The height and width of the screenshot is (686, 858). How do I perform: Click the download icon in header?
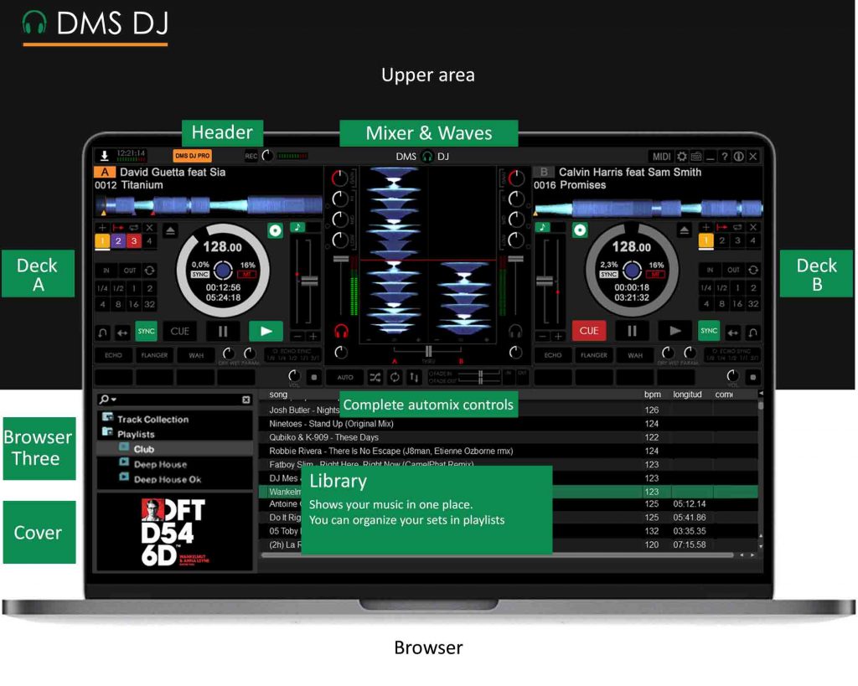[105, 156]
